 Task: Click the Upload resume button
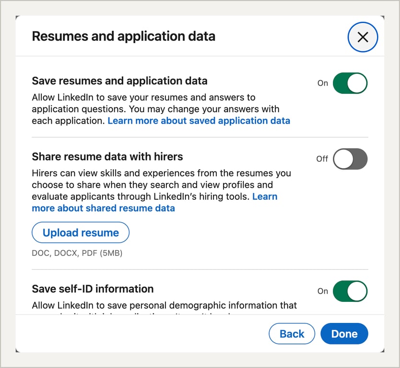(81, 232)
